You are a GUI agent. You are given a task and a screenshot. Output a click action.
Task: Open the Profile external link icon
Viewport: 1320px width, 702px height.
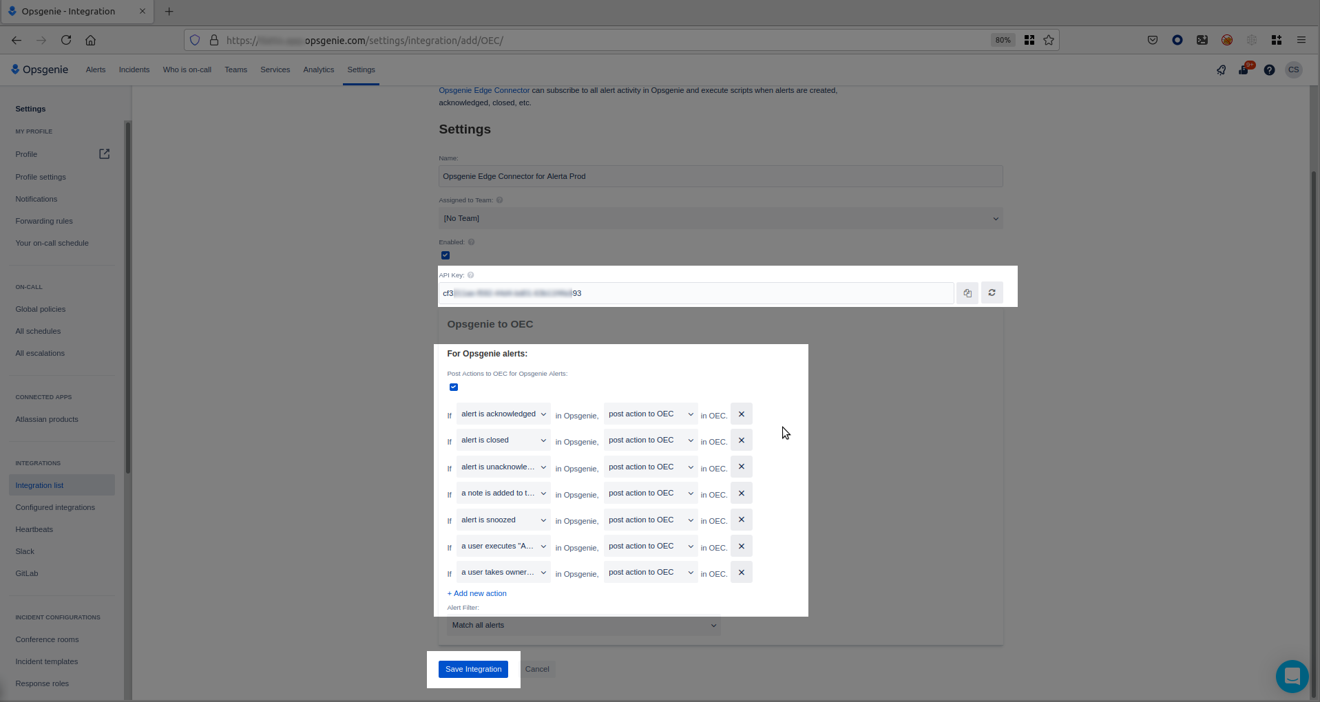[104, 154]
